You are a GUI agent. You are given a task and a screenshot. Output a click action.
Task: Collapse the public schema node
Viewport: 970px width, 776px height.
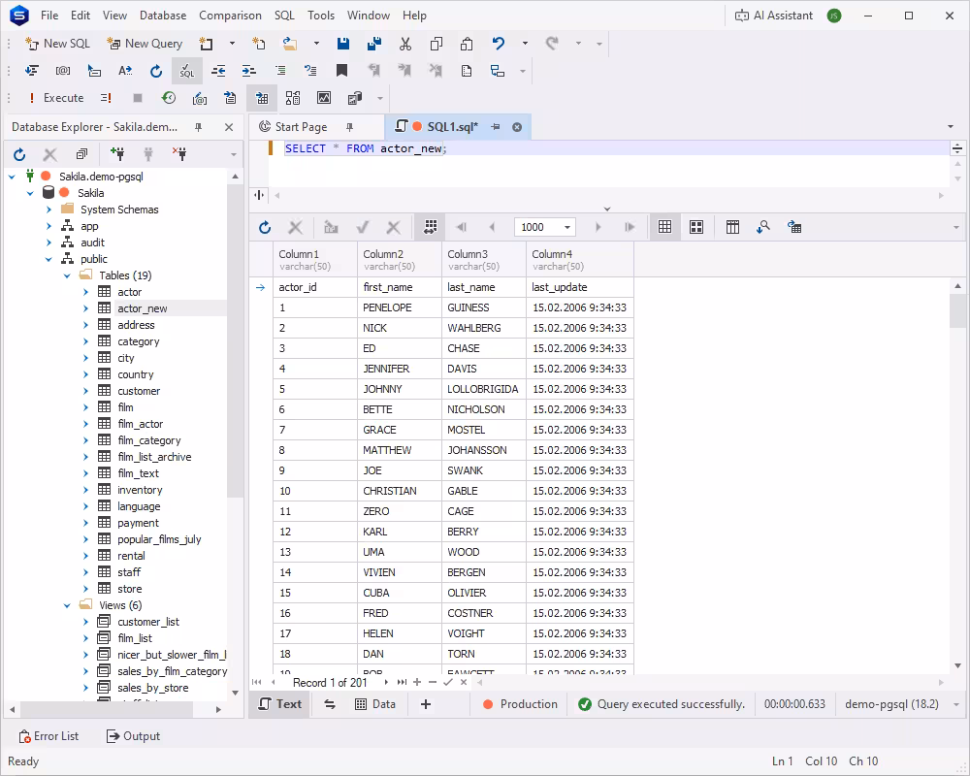point(48,259)
